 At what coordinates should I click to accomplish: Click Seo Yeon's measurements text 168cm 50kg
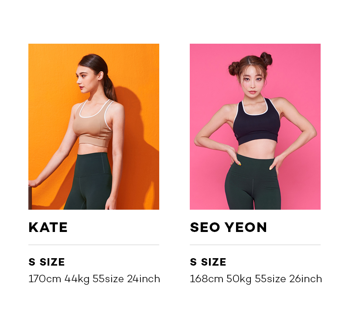click(x=221, y=279)
